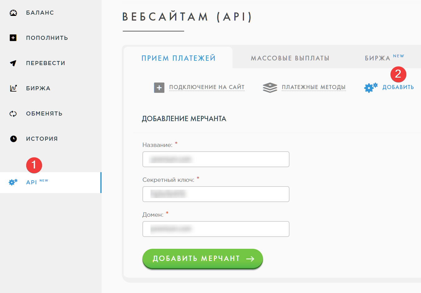This screenshot has height=293, width=421.
Task: Open the Массовые выплаты tab
Action: (290, 58)
